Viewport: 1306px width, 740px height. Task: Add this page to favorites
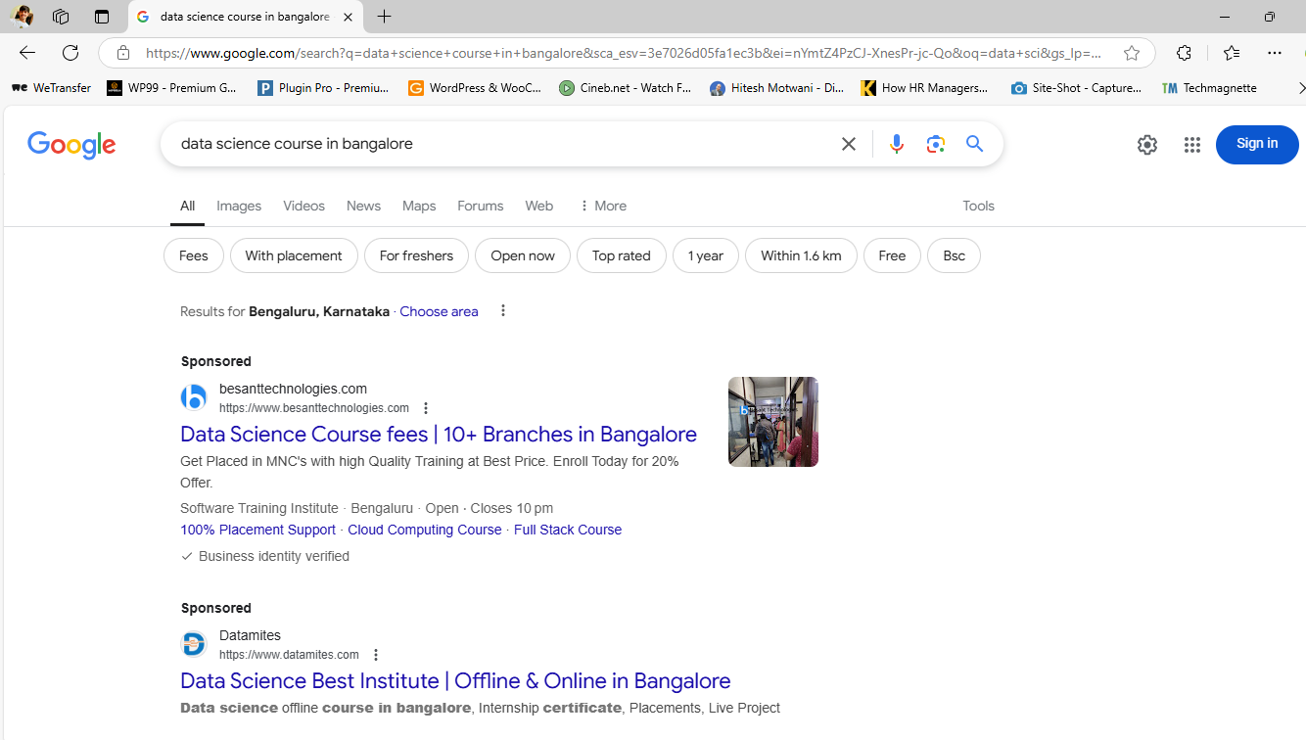[1131, 53]
